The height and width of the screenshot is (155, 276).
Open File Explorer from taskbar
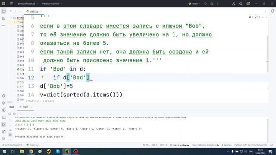click(22, 151)
